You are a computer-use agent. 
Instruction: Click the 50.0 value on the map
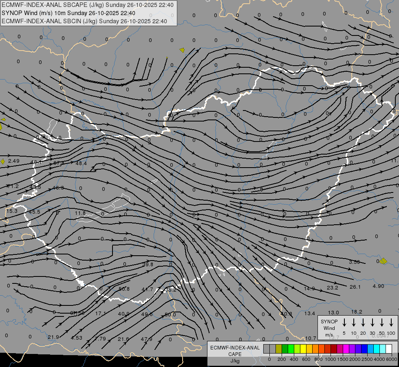[x=170, y=314]
